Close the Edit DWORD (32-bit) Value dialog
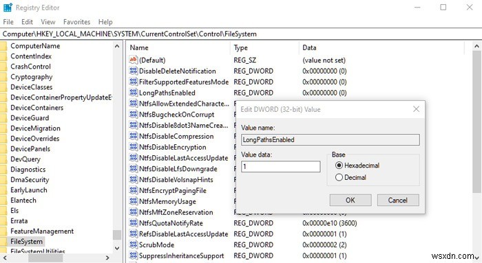The image size is (482, 263). 416,109
